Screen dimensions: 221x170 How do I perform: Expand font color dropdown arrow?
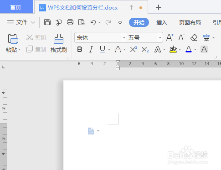tap(195, 49)
